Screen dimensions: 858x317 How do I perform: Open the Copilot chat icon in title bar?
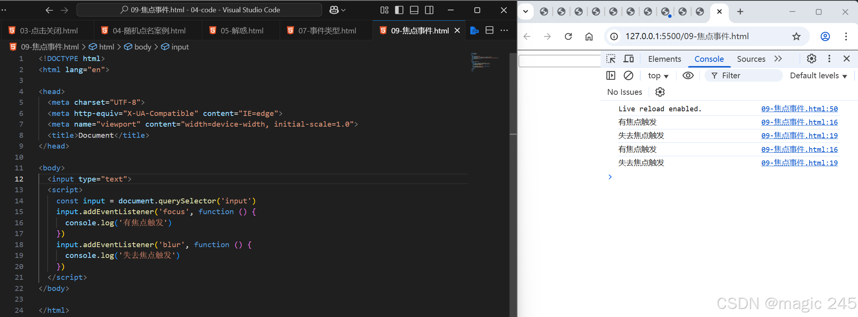[334, 10]
